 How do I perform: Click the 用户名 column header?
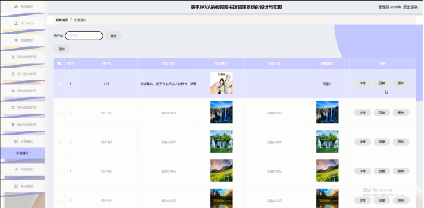tap(107, 64)
